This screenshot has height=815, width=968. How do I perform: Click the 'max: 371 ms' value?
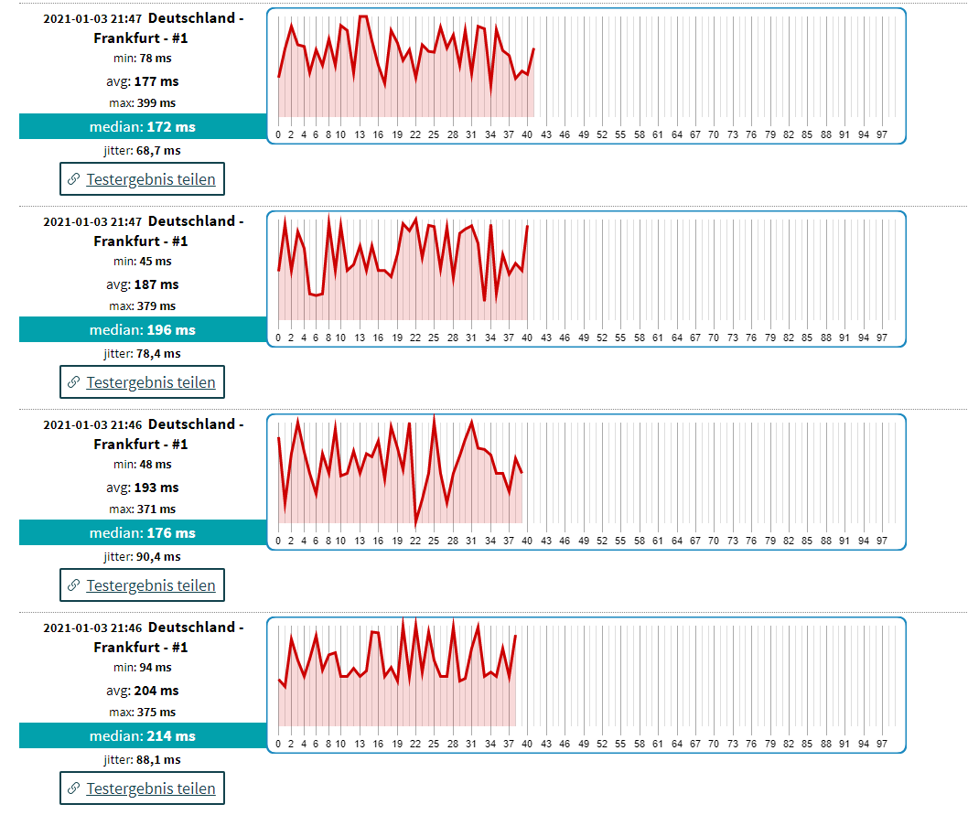[x=143, y=509]
